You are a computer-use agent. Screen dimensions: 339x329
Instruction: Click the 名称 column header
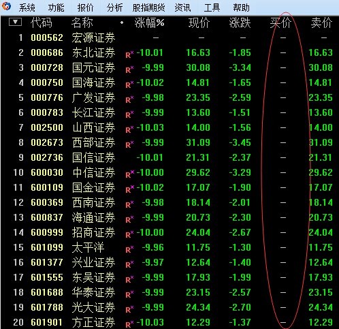pyautogui.click(x=82, y=22)
